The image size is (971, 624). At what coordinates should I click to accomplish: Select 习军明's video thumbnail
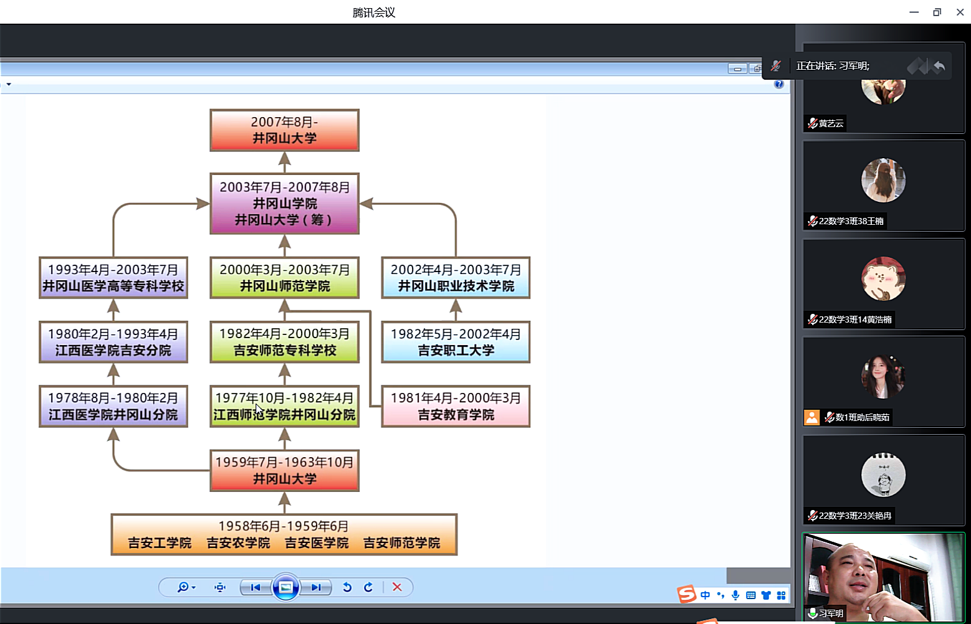click(x=883, y=577)
